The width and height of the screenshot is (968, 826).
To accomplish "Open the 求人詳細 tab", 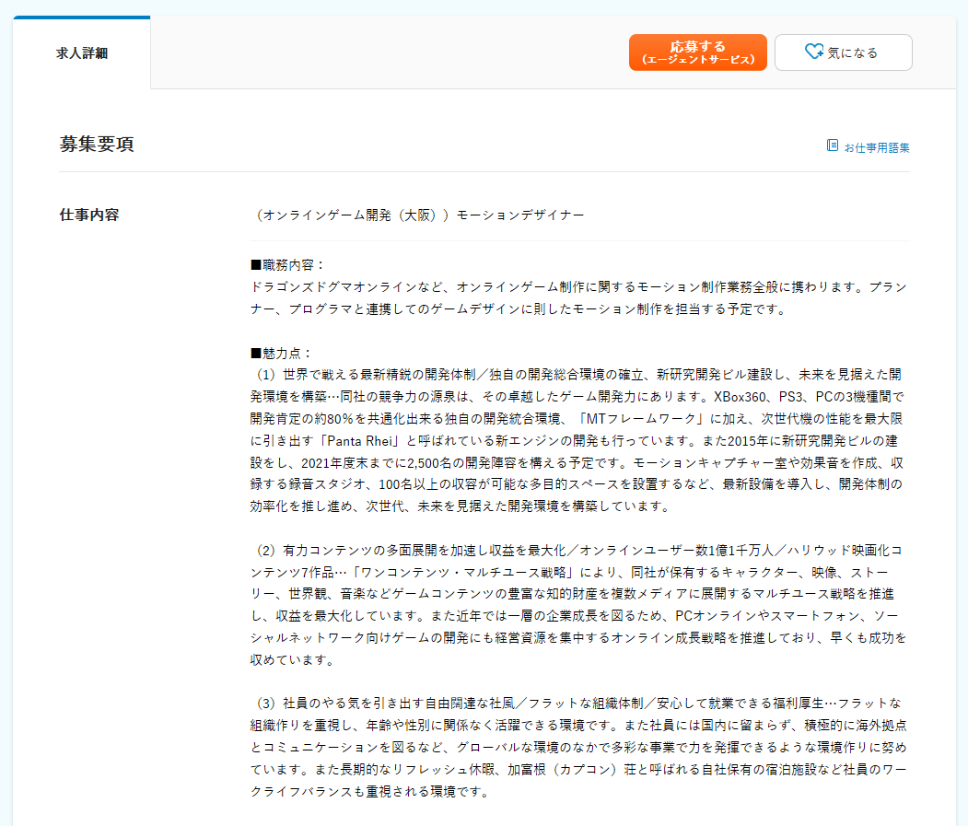I will 81,53.
